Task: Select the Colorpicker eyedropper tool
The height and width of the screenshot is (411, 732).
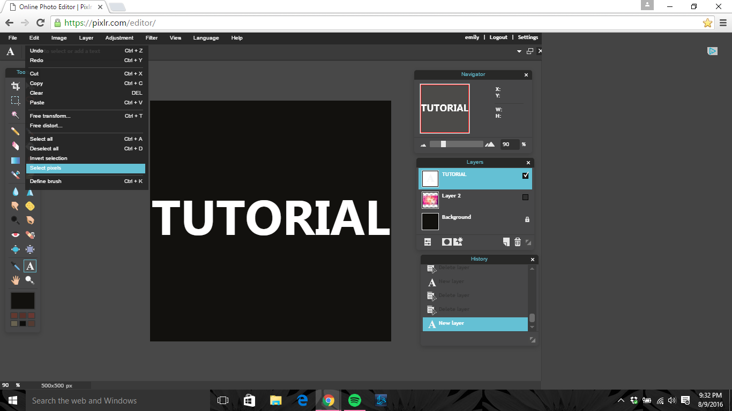Action: pos(16,266)
